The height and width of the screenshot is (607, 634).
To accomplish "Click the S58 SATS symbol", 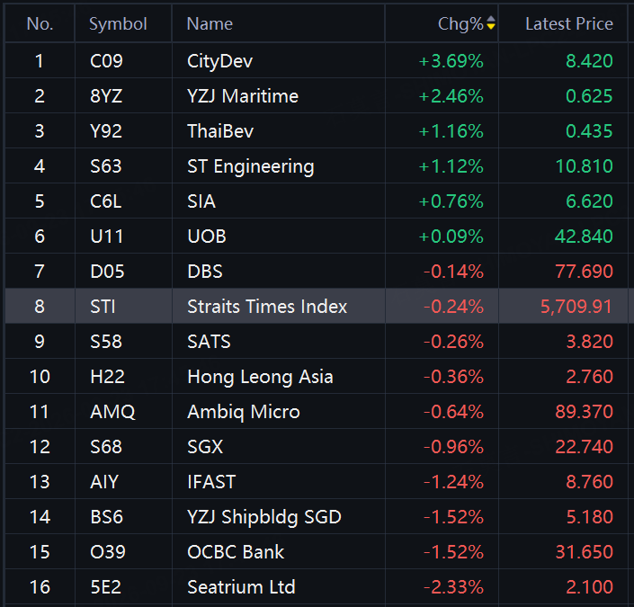I will click(x=106, y=342).
